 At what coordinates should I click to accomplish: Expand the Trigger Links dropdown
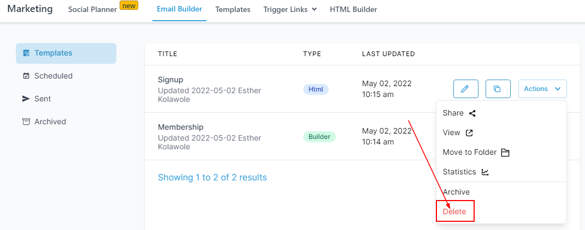(x=290, y=9)
